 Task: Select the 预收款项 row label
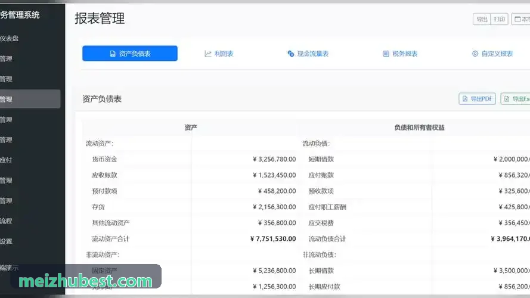[x=321, y=191]
